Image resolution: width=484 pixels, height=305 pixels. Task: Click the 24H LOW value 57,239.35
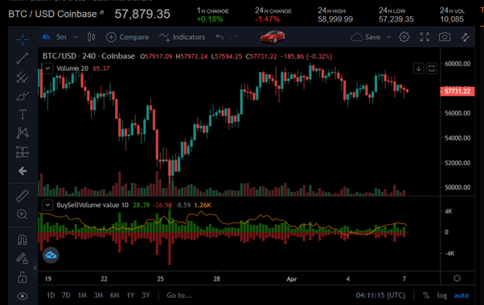tap(396, 19)
